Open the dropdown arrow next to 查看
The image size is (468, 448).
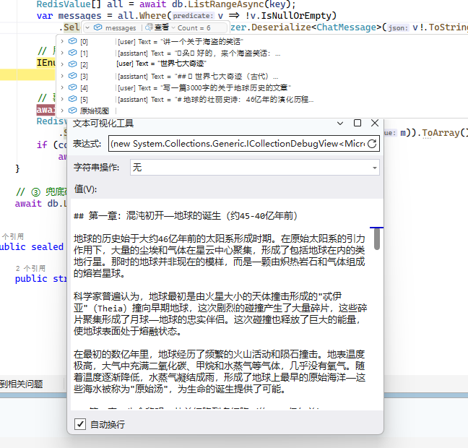click(x=173, y=27)
